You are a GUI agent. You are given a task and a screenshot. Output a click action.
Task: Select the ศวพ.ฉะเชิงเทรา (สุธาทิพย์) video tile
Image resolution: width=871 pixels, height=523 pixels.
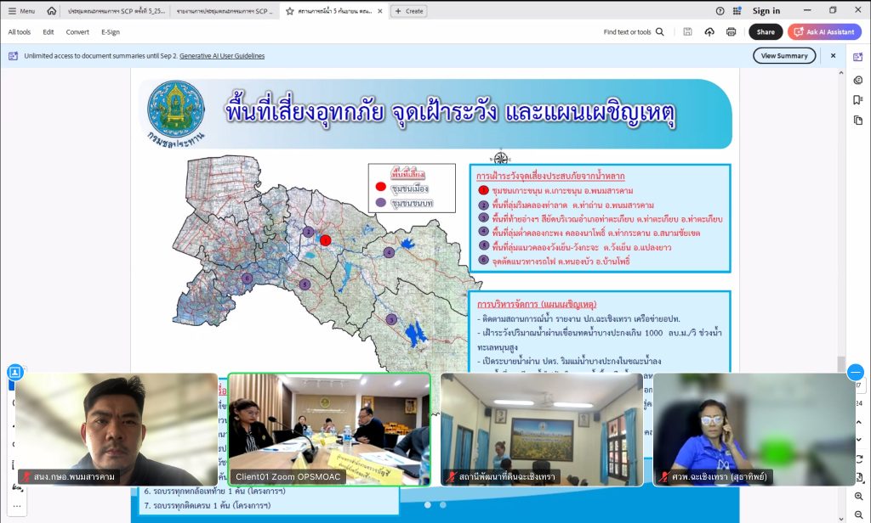pos(754,430)
